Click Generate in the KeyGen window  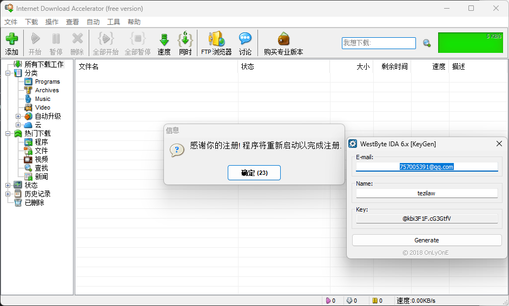click(427, 240)
